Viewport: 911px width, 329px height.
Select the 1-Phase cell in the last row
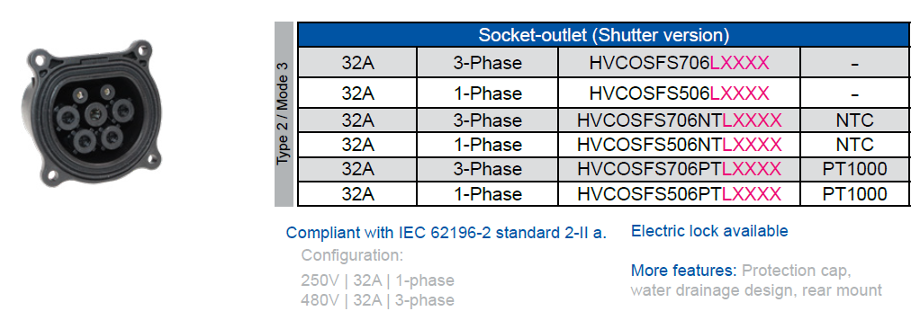[487, 193]
